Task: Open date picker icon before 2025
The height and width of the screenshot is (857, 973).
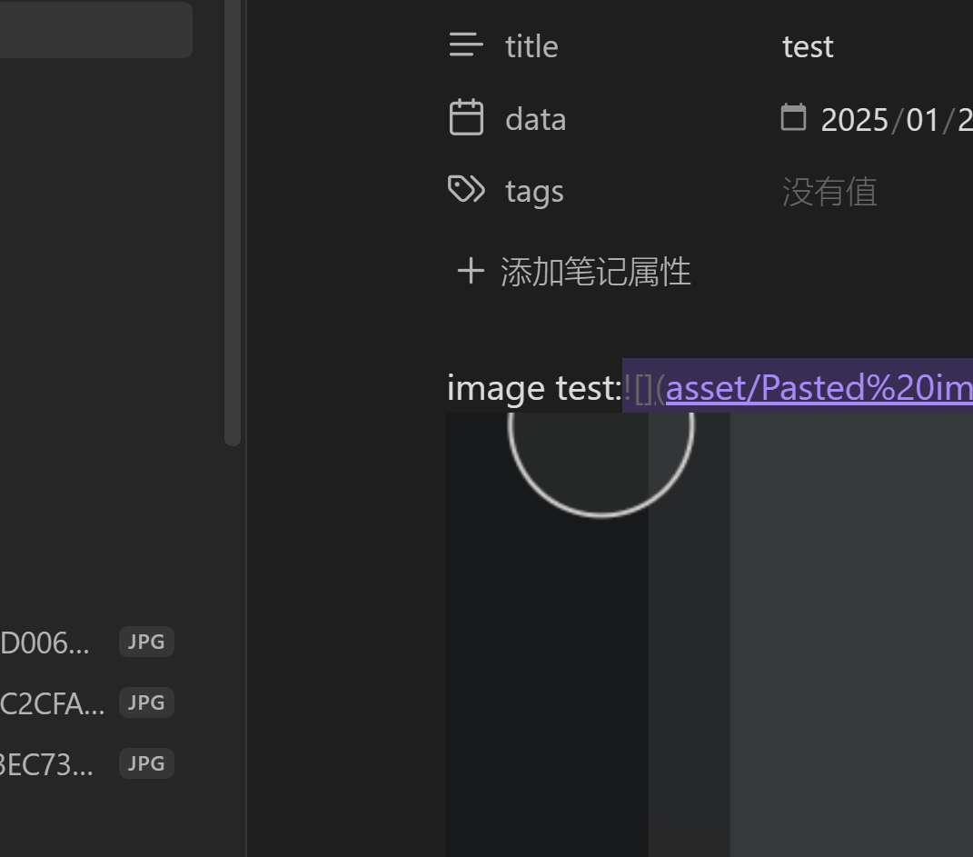Action: point(793,117)
